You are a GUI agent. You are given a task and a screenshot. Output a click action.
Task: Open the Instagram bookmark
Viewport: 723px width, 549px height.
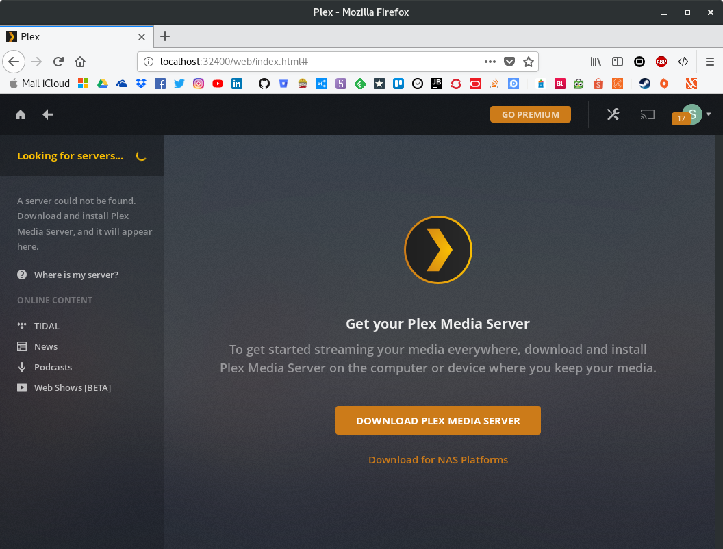199,84
